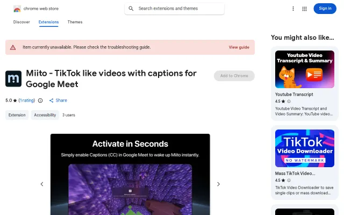Select the Extensions tab
344x215 pixels.
tap(49, 22)
